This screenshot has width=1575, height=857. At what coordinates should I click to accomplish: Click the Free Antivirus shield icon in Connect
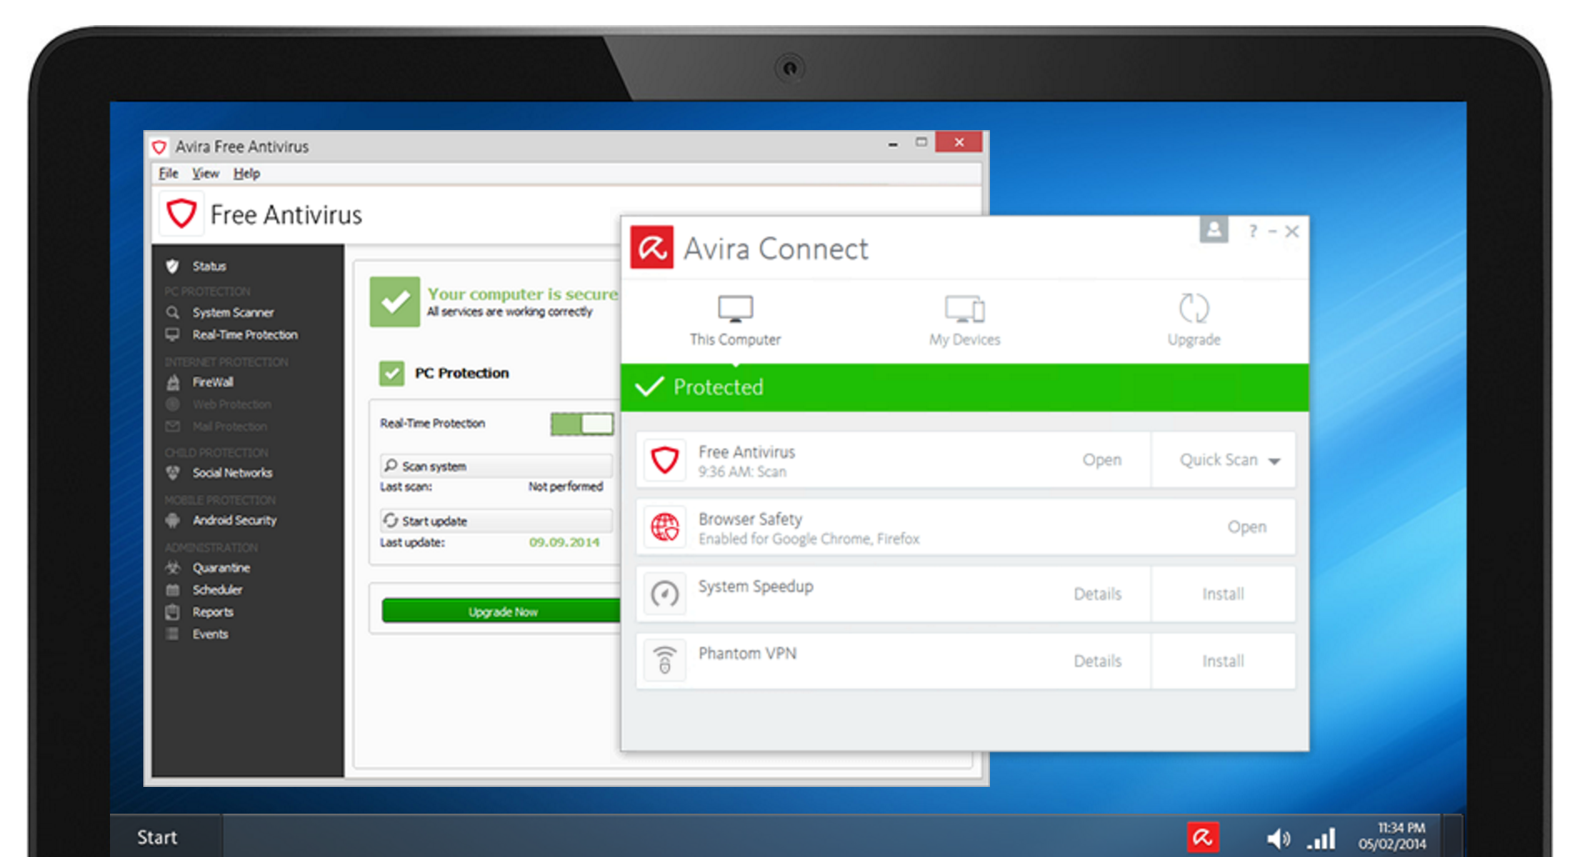(x=665, y=460)
